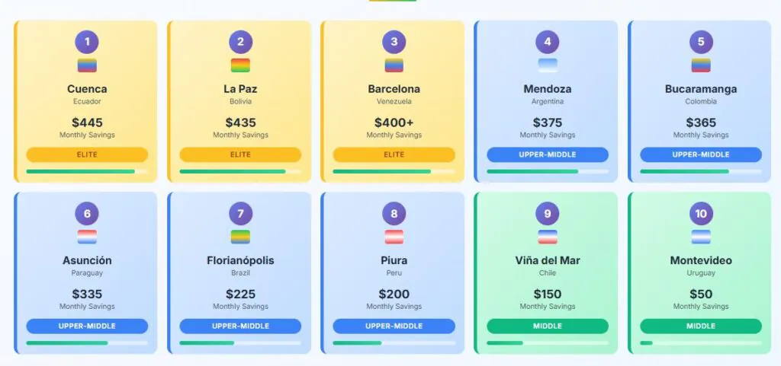Image resolution: width=781 pixels, height=366 pixels.
Task: Click the Colombia flag icon above Bucaramanga
Action: tap(701, 65)
